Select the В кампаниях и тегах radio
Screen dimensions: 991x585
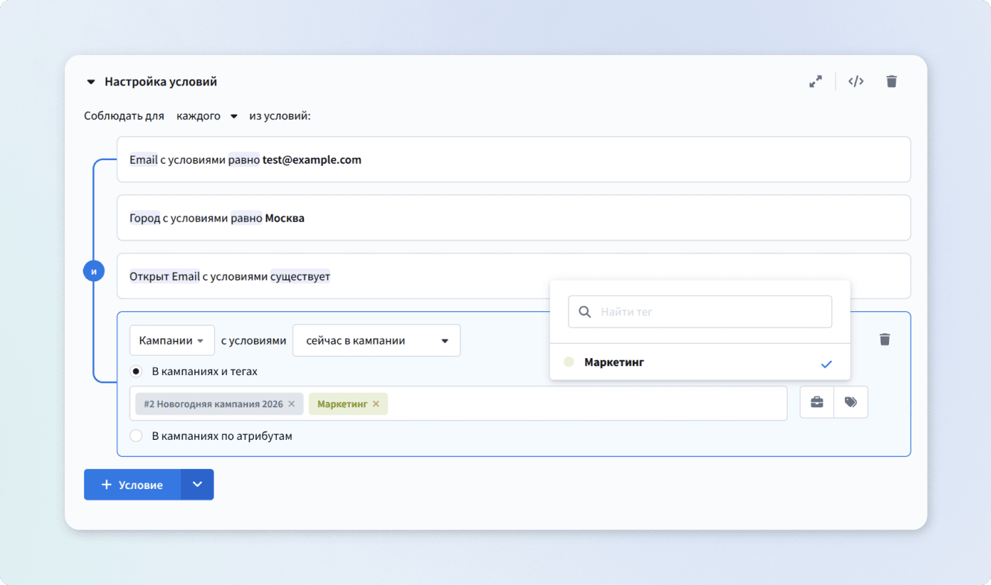136,371
